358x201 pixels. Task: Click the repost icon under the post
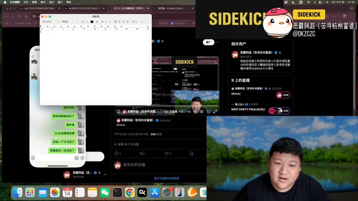(x=142, y=153)
